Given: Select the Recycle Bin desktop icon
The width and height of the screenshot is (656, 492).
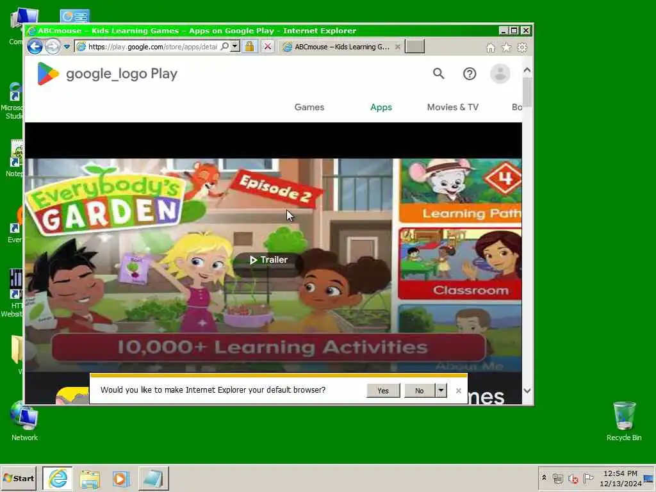Looking at the screenshot, I should pyautogui.click(x=624, y=422).
